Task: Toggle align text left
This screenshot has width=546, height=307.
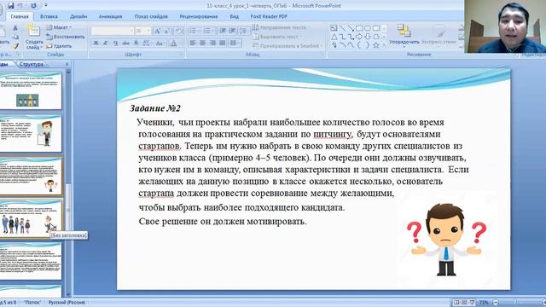Action: point(193,43)
